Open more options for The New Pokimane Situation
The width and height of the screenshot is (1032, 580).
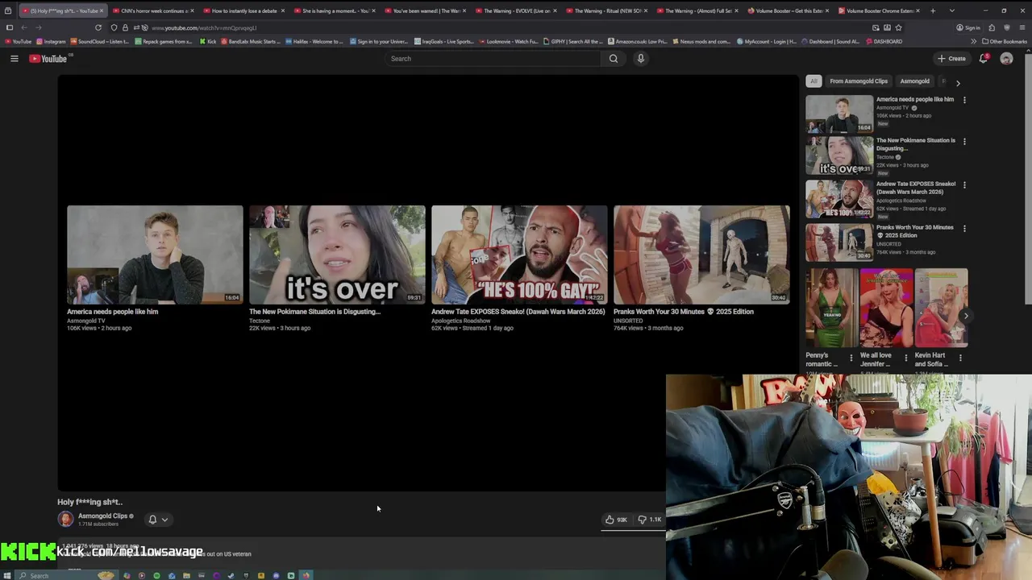964,141
